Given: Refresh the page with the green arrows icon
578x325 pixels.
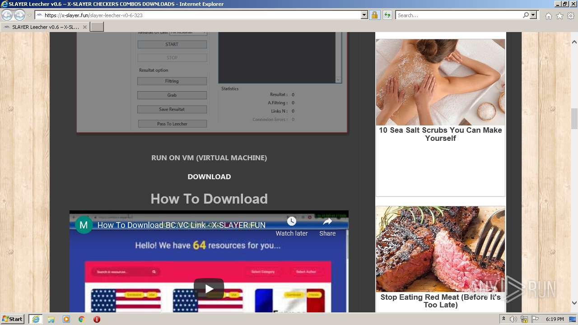Looking at the screenshot, I should point(387,15).
